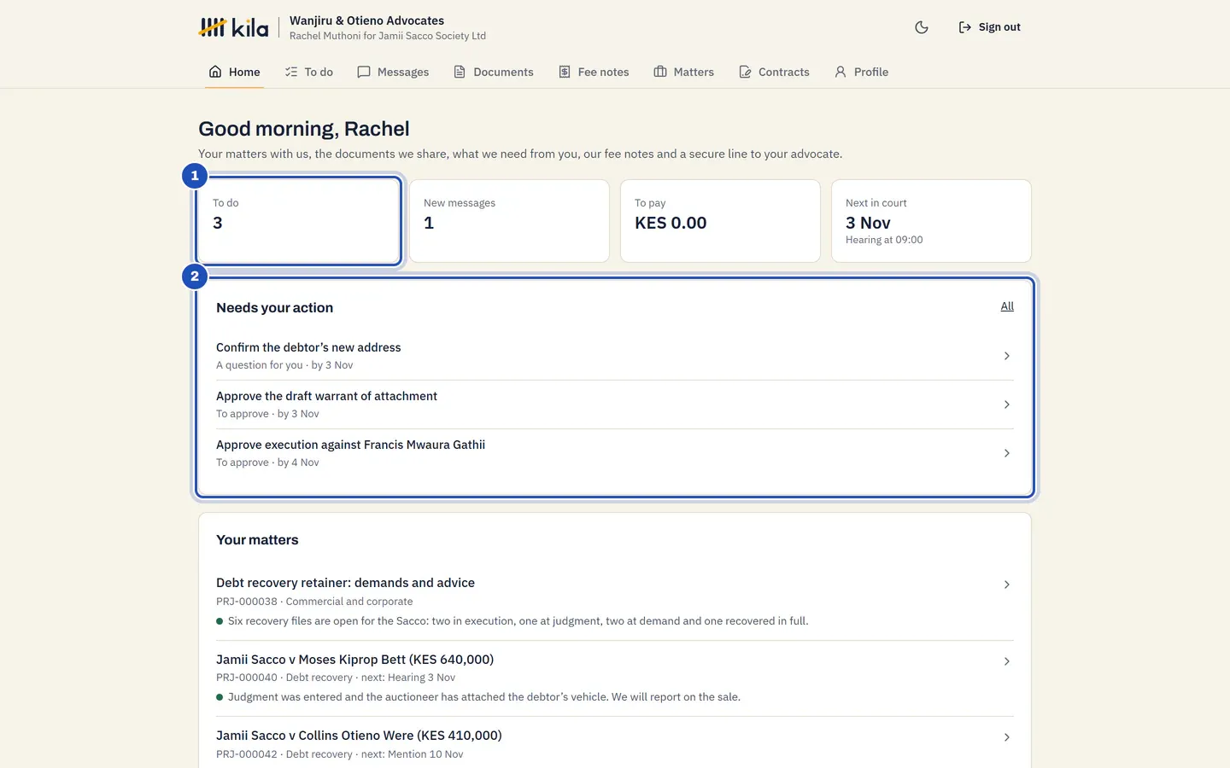This screenshot has height=768, width=1230.
Task: Open Approve the draft warrant of attachment
Action: tap(615, 404)
